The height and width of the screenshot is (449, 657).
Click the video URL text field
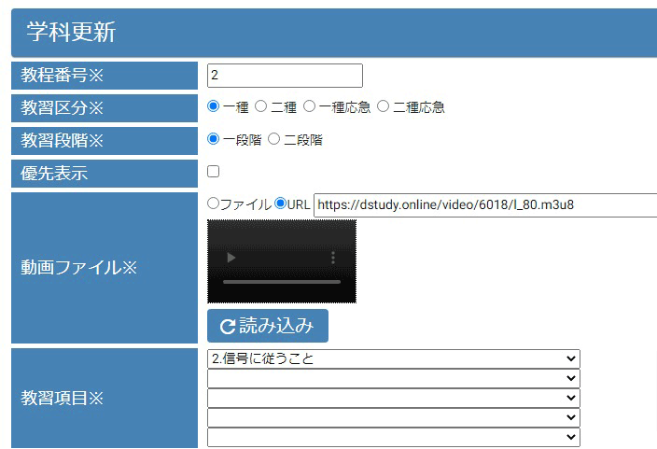(484, 204)
